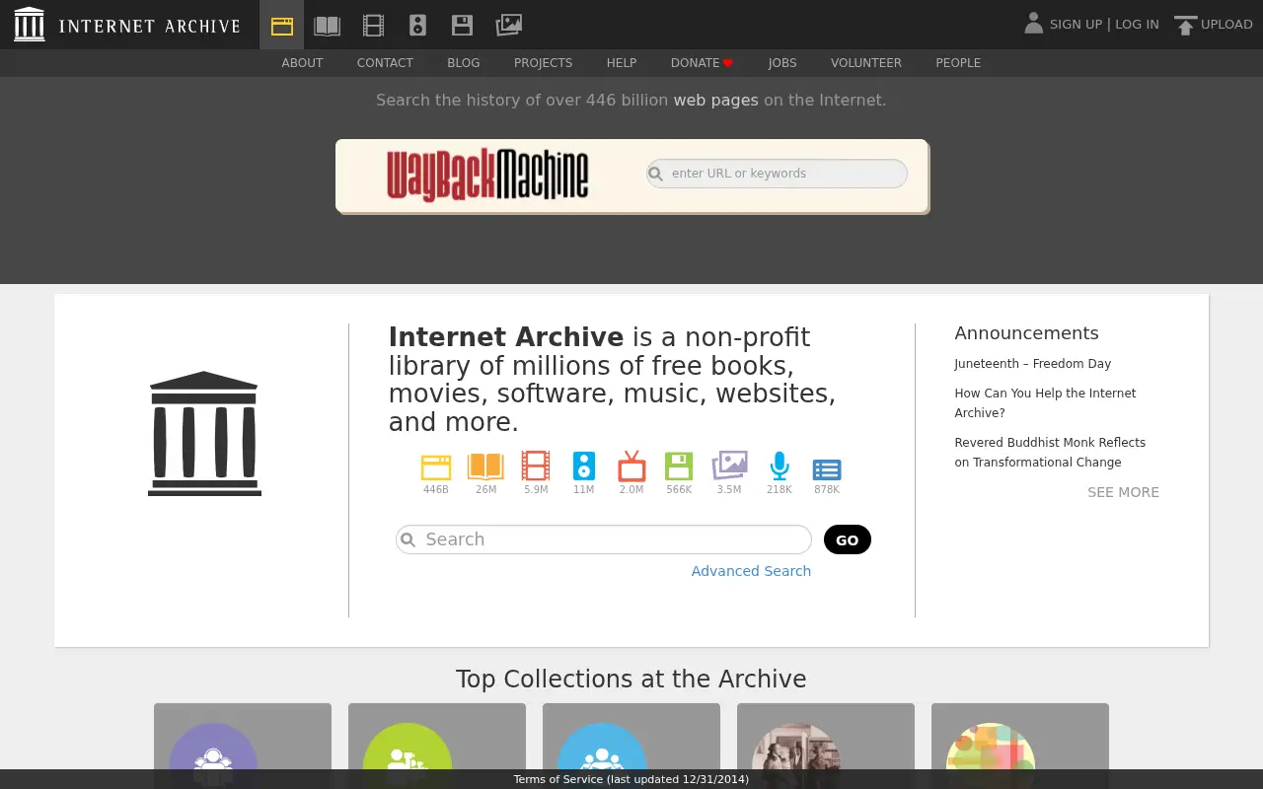This screenshot has height=789, width=1263.
Task: Open the JOBS menu item
Action: (x=782, y=63)
